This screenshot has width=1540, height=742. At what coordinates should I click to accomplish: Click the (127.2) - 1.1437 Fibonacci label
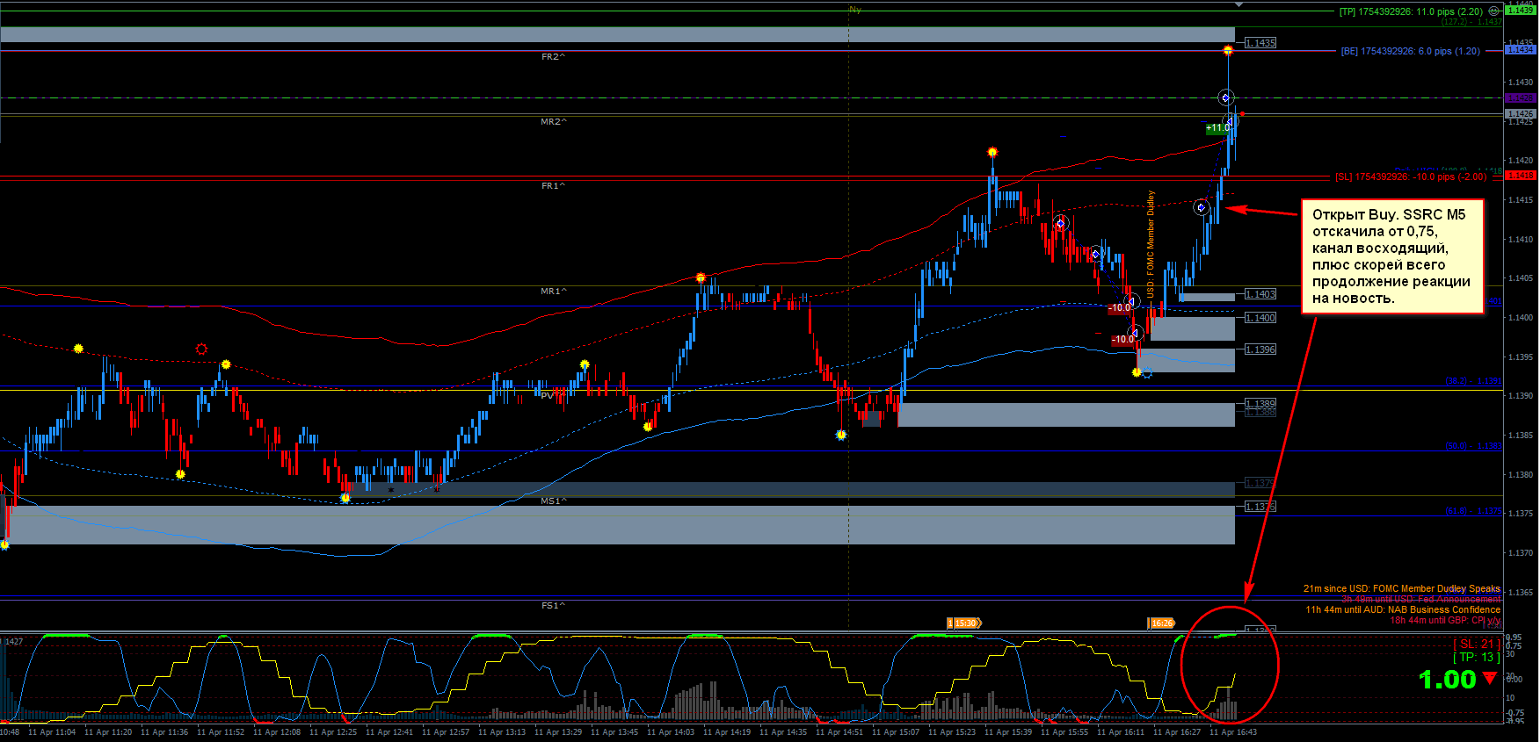coord(1471,22)
